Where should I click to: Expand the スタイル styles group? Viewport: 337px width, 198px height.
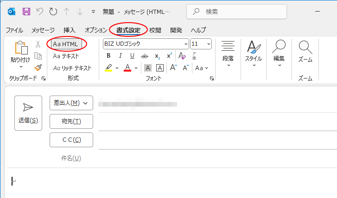(254, 54)
